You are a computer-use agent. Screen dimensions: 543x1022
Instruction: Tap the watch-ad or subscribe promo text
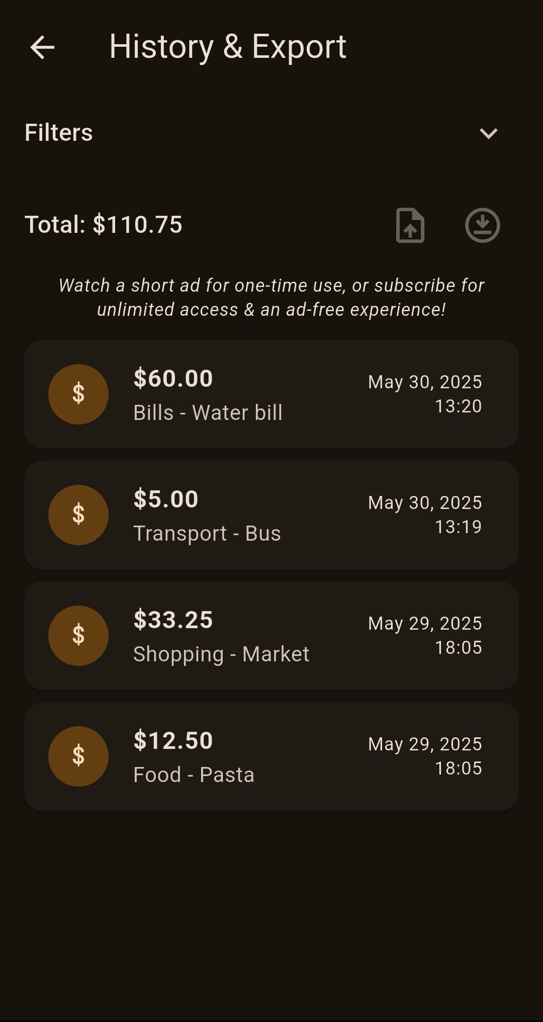pyautogui.click(x=271, y=298)
